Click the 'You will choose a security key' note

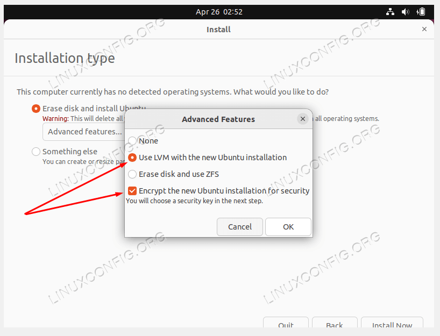(195, 201)
